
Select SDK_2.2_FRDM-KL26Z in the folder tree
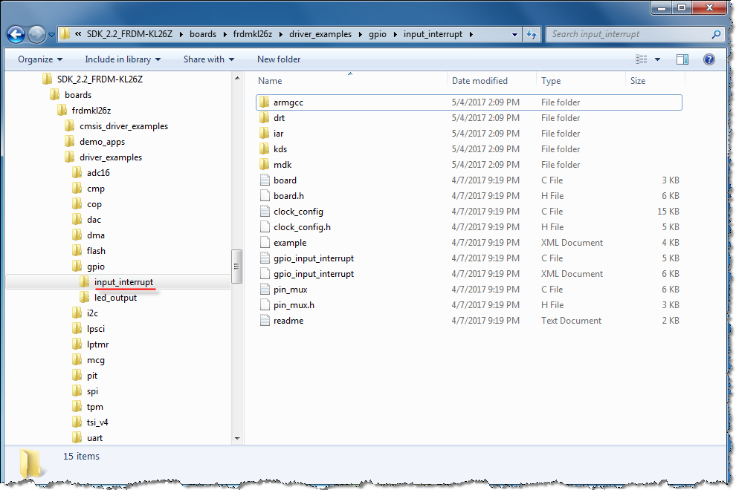[x=100, y=79]
